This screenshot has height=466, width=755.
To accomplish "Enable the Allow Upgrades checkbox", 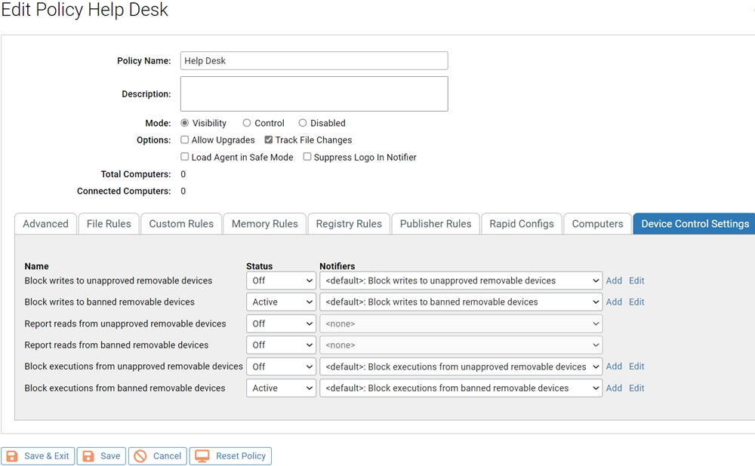I will 184,139.
